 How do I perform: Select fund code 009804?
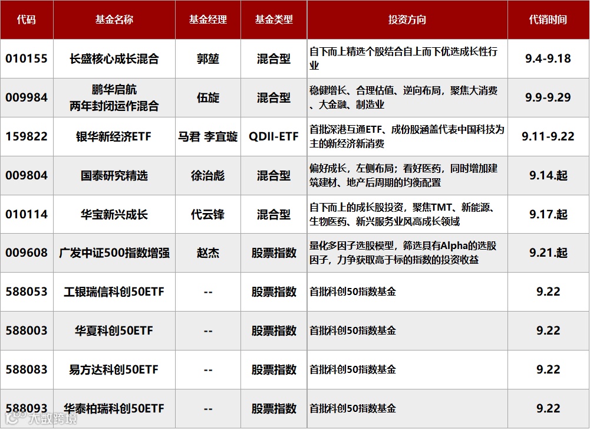coord(27,175)
